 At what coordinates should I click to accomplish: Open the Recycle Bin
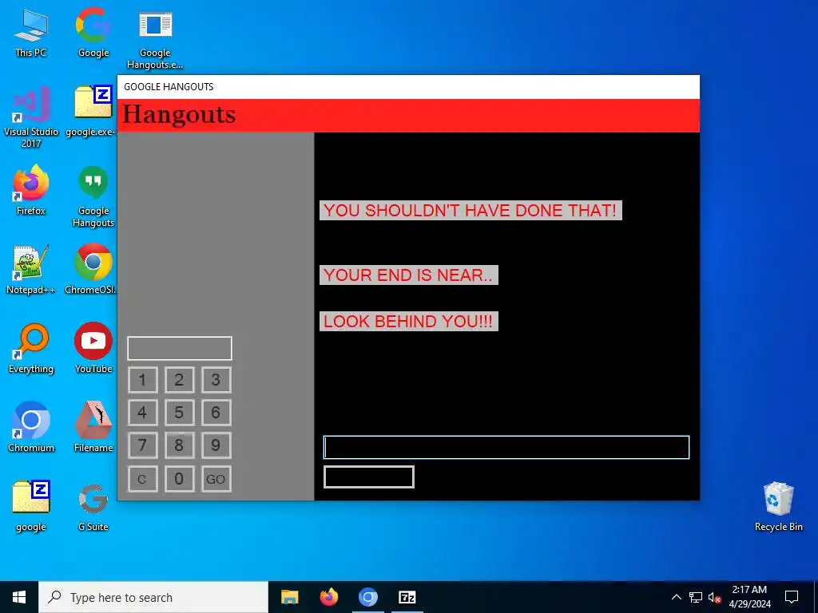point(778,505)
